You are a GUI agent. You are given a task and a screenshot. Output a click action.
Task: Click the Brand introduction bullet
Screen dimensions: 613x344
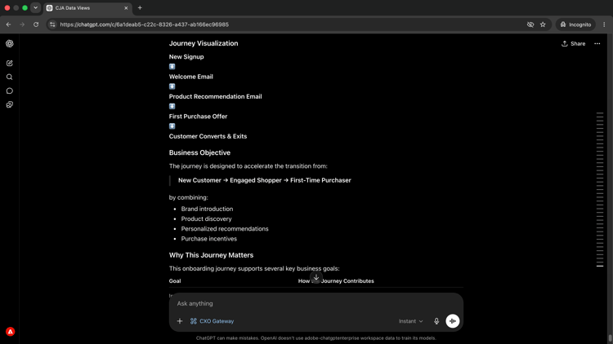pyautogui.click(x=207, y=209)
